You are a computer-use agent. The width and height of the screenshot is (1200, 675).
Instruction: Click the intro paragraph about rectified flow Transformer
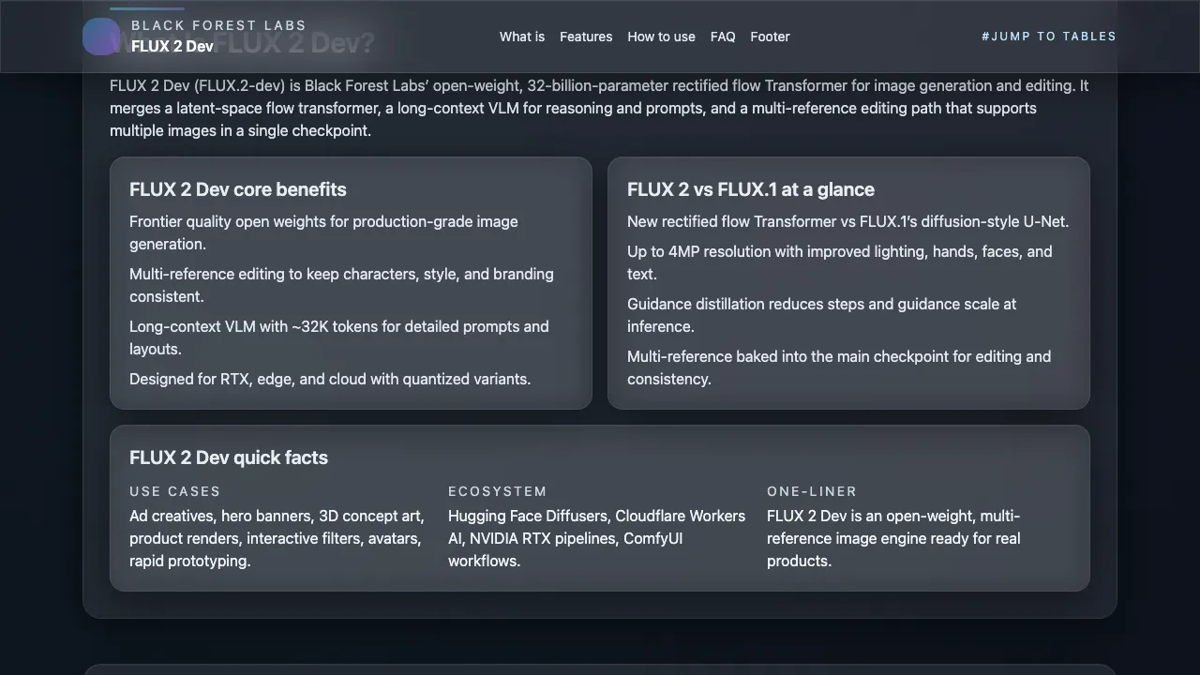599,108
